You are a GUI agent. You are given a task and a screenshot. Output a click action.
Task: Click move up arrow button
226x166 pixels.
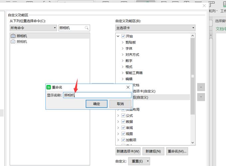pyautogui.click(x=201, y=87)
